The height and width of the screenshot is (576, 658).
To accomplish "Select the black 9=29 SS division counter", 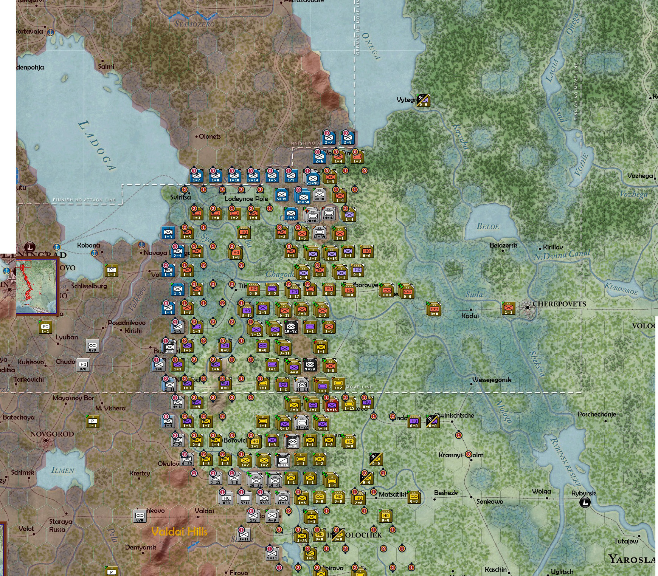I will coord(310,365).
